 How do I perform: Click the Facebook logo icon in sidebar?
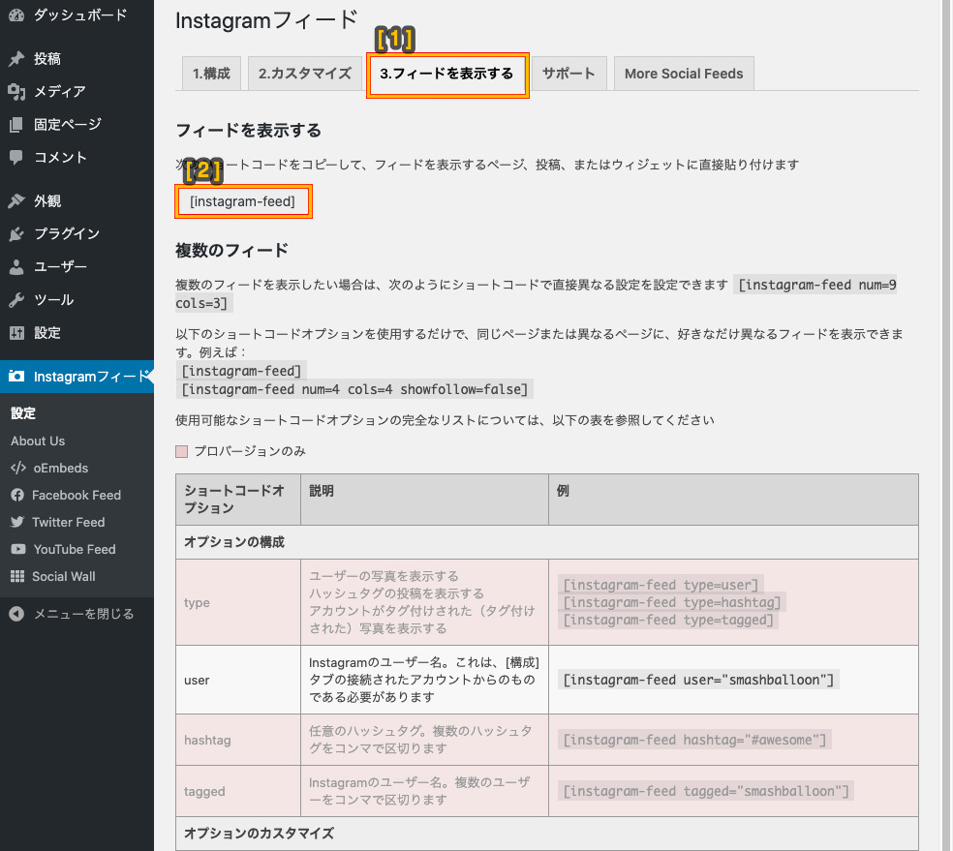coord(17,495)
